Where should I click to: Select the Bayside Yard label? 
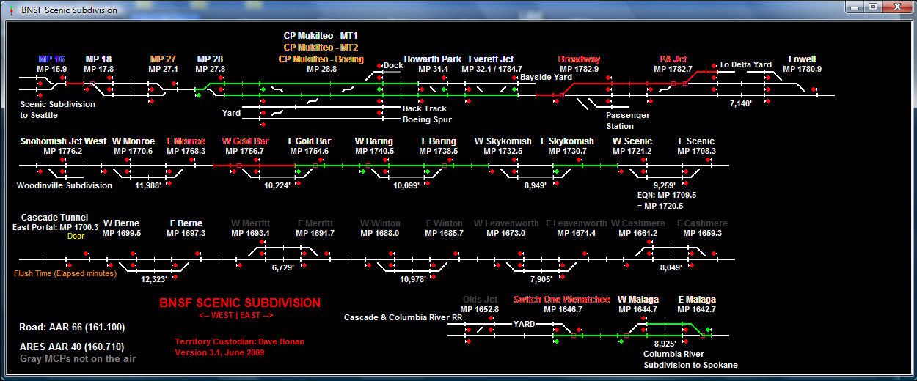tap(547, 76)
